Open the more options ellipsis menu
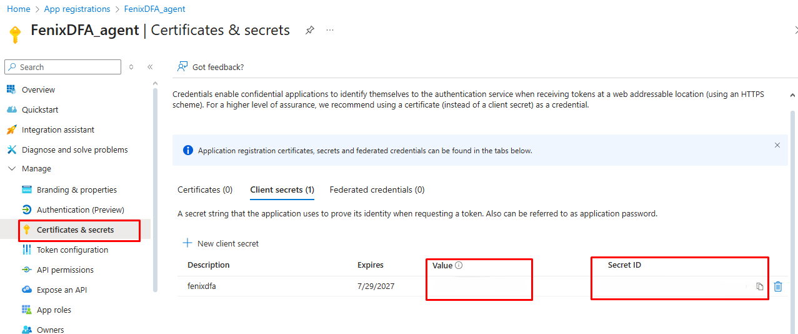This screenshot has height=334, width=798. (330, 30)
